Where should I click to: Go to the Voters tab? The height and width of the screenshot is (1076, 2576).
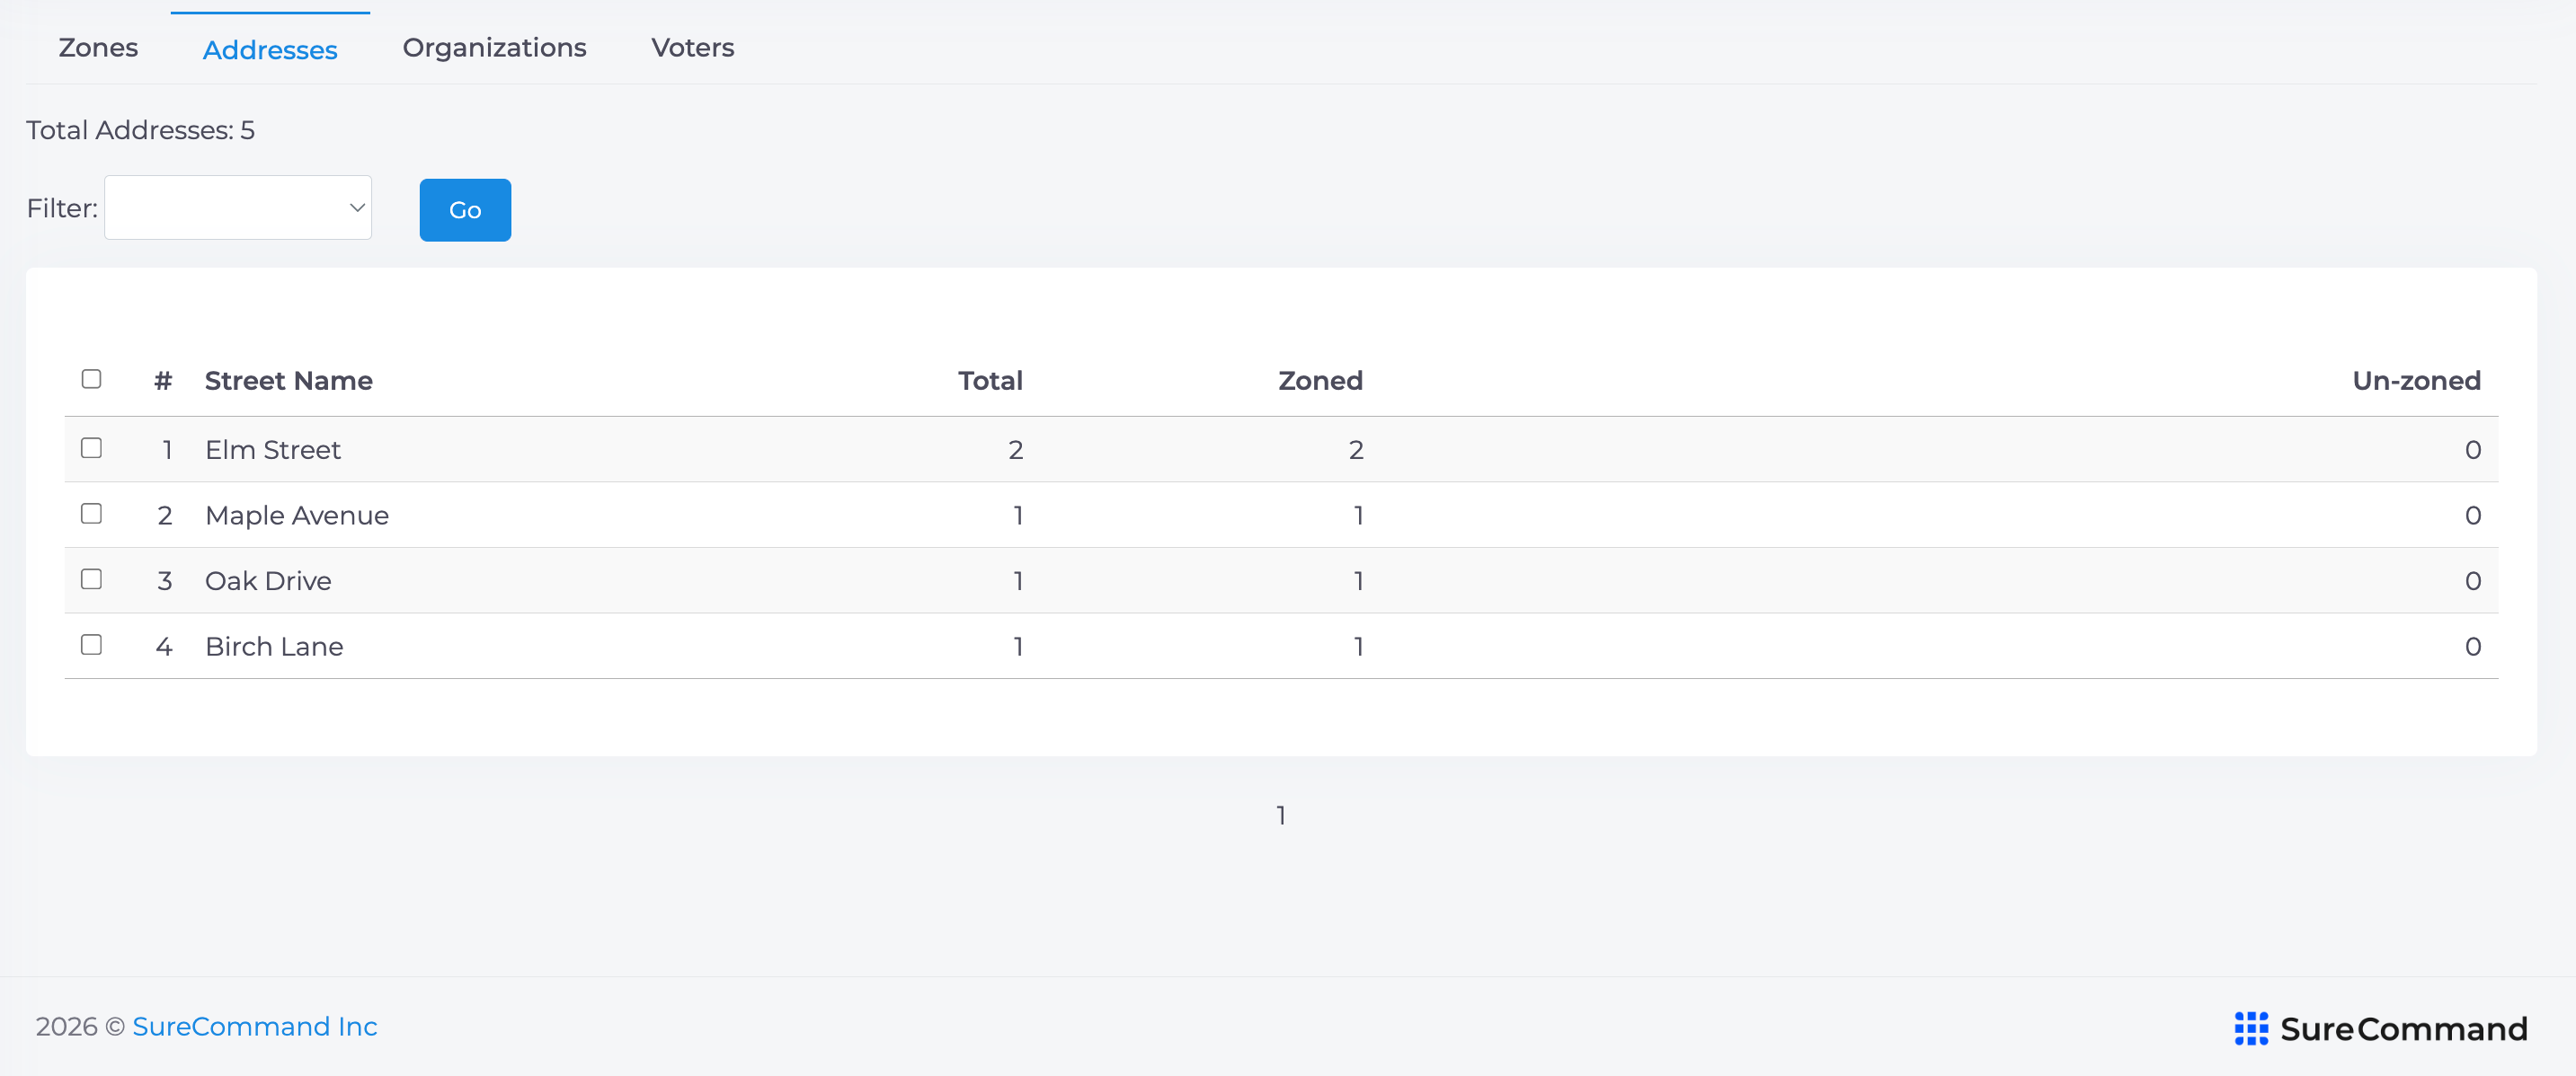point(692,48)
